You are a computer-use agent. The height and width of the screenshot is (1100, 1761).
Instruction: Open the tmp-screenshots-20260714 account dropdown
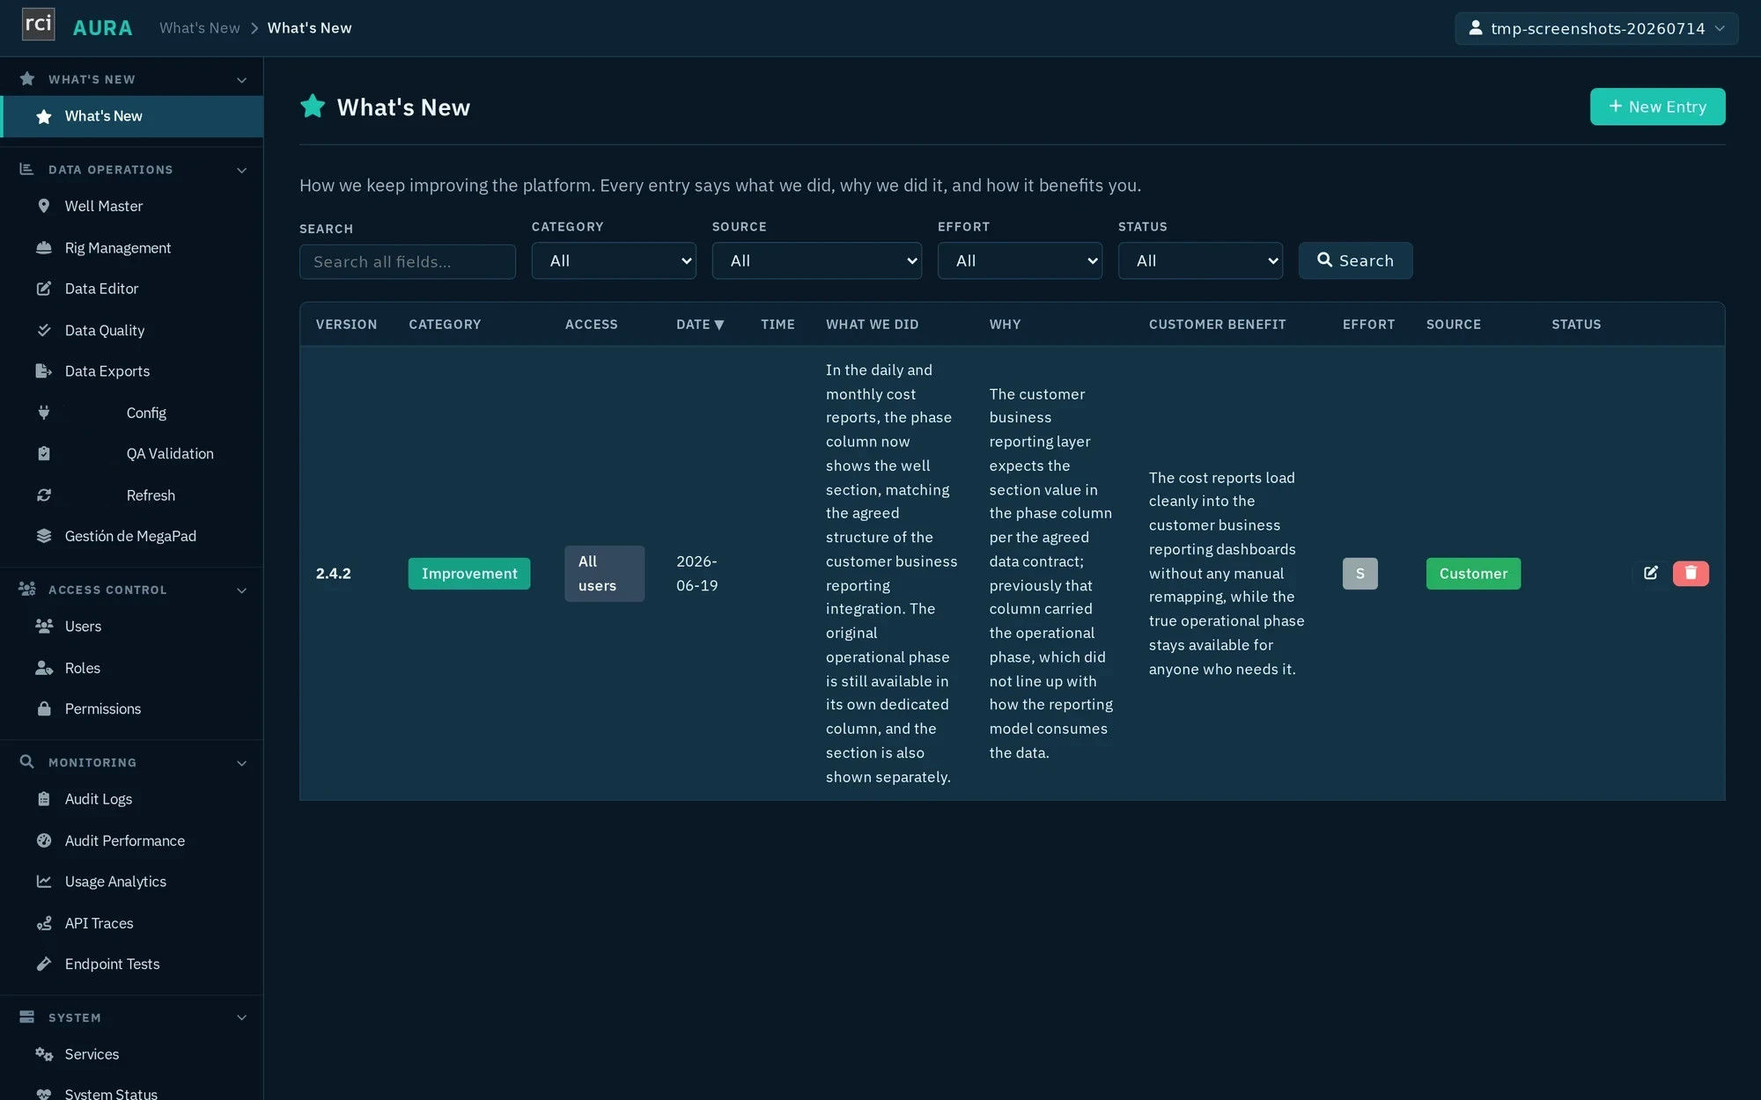click(x=1596, y=28)
